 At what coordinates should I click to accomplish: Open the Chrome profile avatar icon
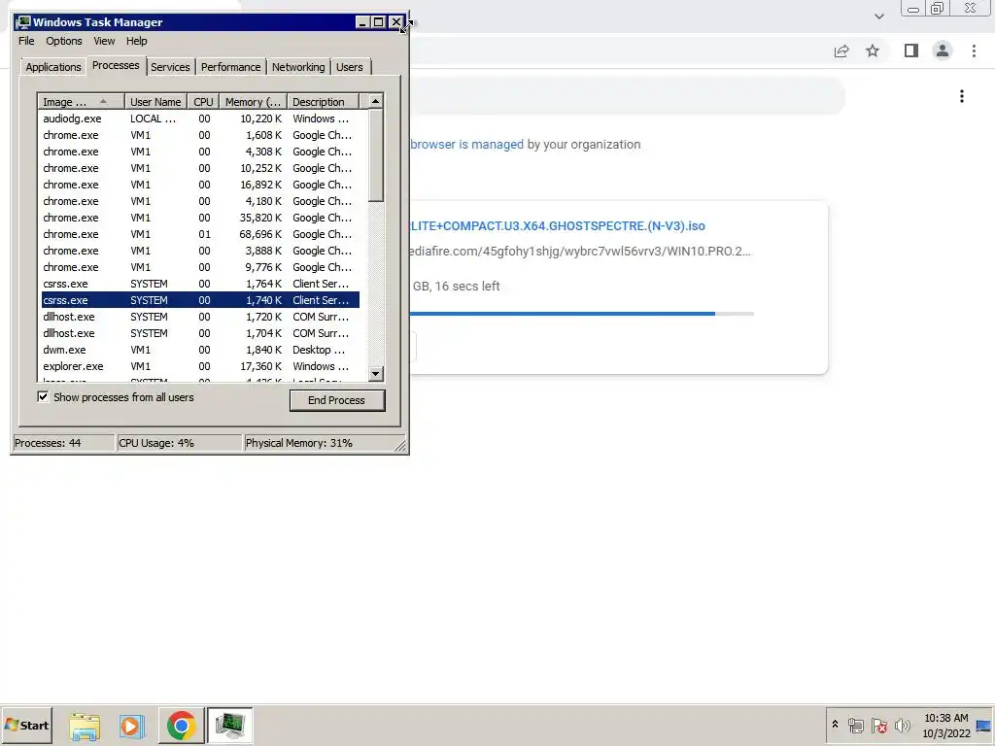point(943,51)
